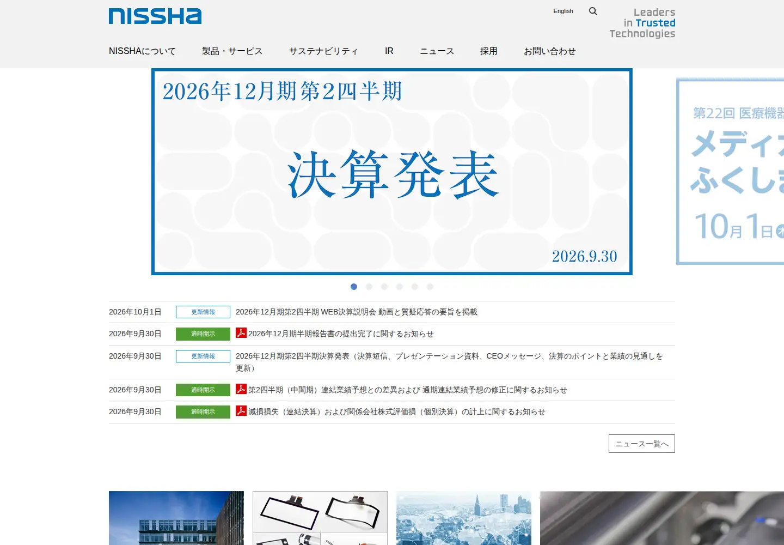Open 第2四半期決算発表 update news link
The width and height of the screenshot is (784, 545).
coord(449,362)
